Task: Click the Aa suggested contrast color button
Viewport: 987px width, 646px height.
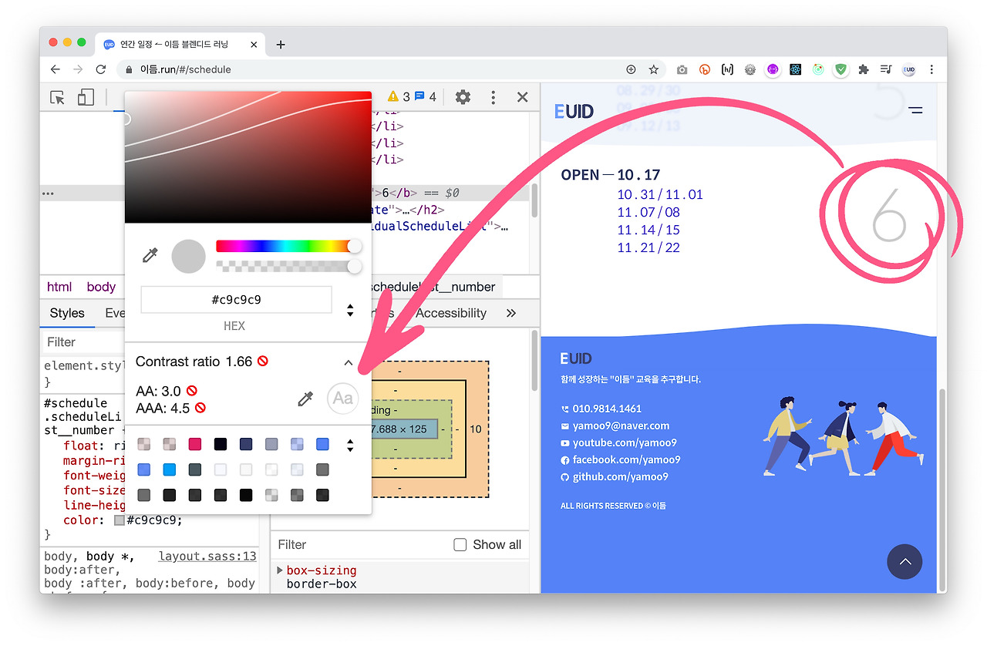Action: [343, 399]
